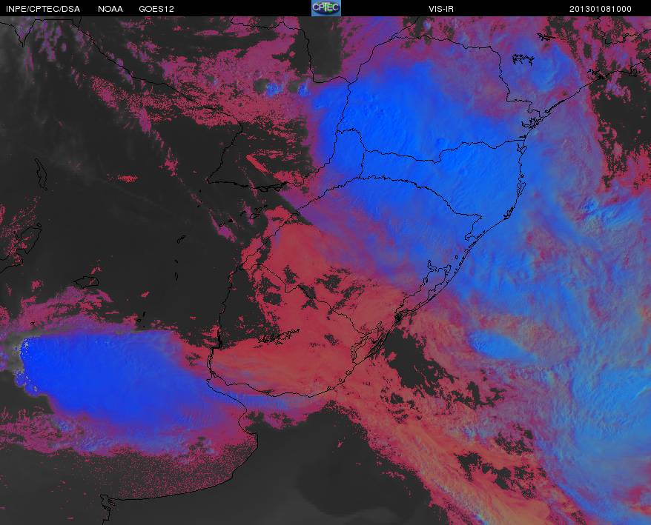This screenshot has width=651, height=525.
Task: Click the INPE/CPTEC/DSA header label
Action: 43,9
